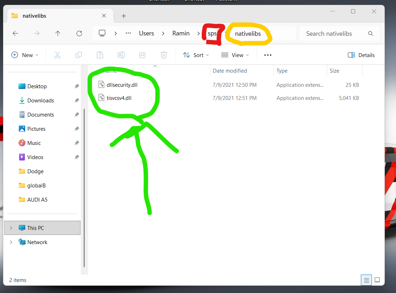The height and width of the screenshot is (293, 396).
Task: Refresh the nativelibs folder view
Action: 79,33
